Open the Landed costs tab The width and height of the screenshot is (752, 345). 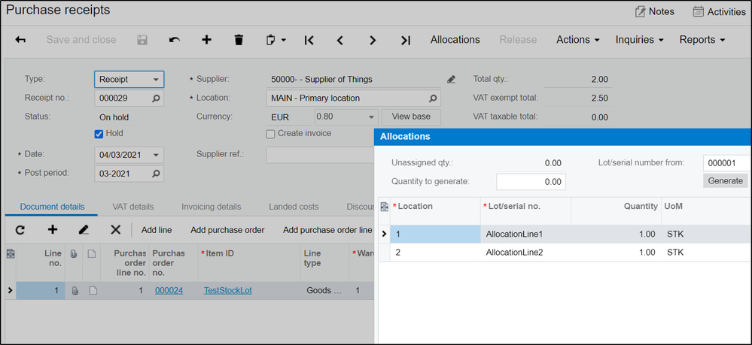tap(293, 207)
